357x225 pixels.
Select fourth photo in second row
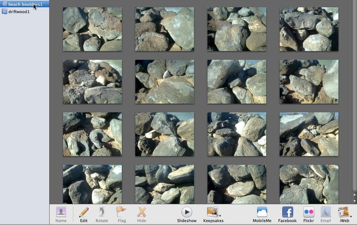click(309, 82)
